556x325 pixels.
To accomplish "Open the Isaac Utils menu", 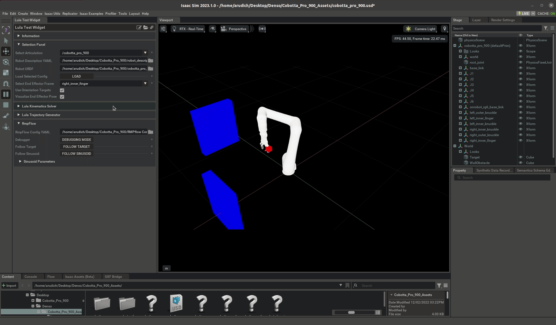I will pyautogui.click(x=52, y=13).
